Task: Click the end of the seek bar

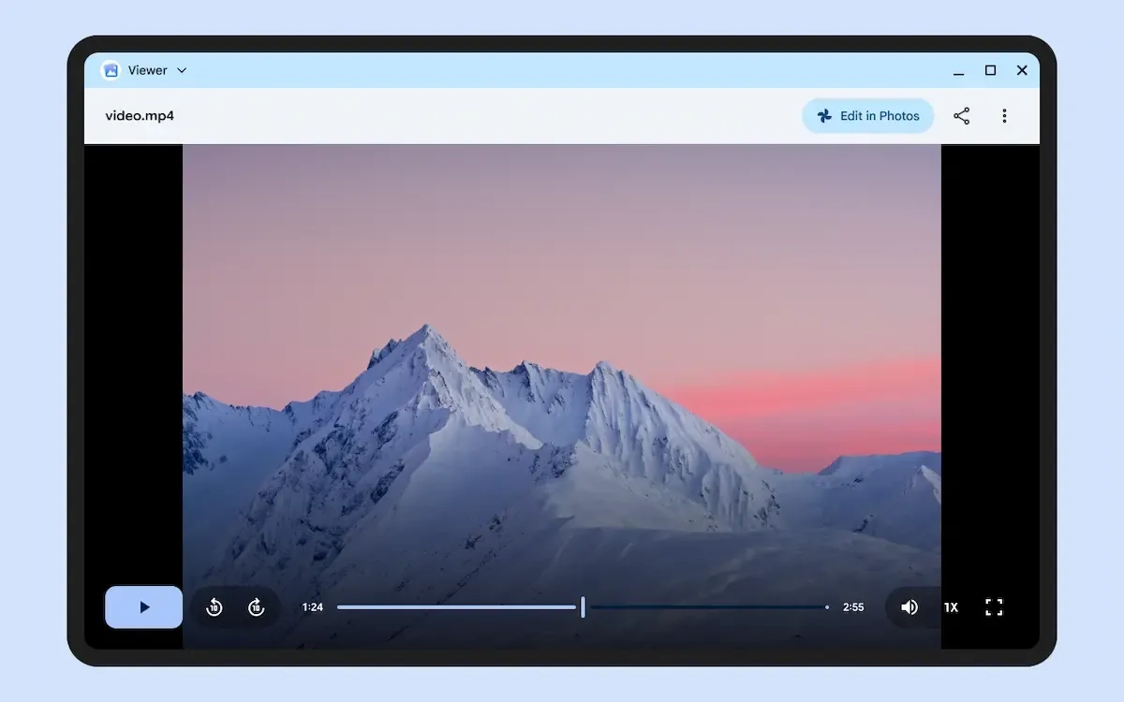Action: pos(826,607)
